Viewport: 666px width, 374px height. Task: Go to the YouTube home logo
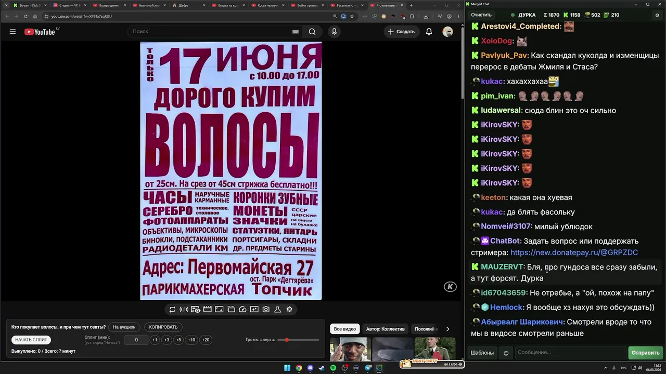pos(40,32)
